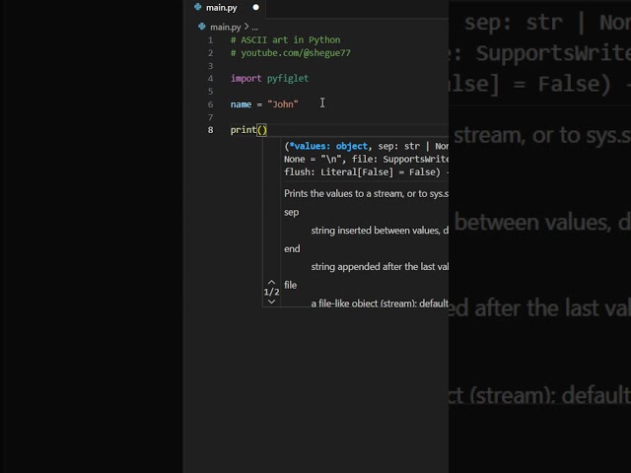Click line number 4 in the gutter
This screenshot has width=631, height=473.
click(x=210, y=79)
